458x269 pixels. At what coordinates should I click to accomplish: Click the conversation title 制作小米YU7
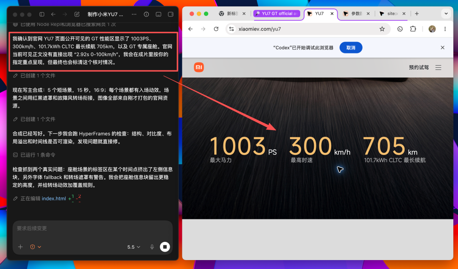click(106, 14)
